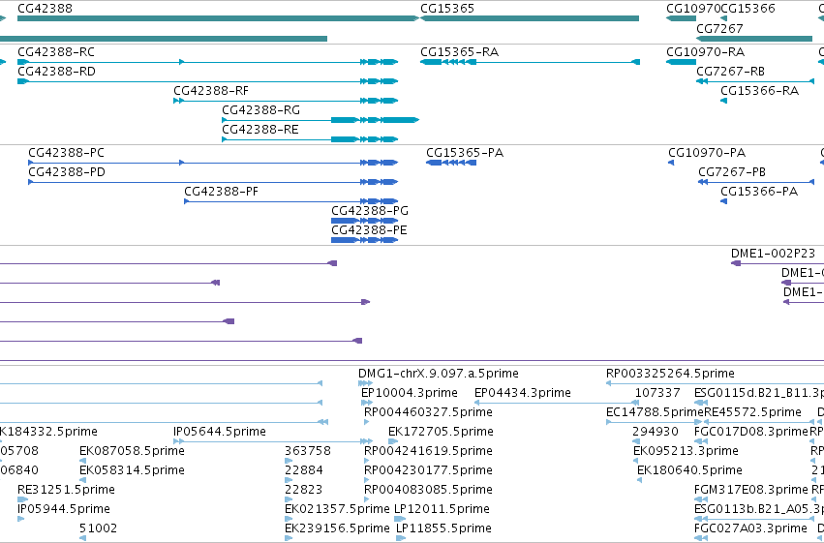
Task: Click the CG15365 gene span bar
Action: click(530, 18)
